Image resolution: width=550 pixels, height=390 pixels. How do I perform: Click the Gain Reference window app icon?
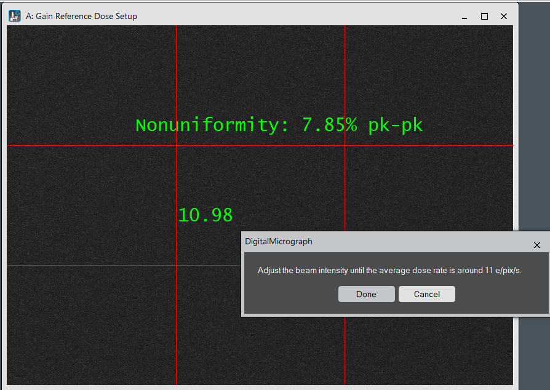pyautogui.click(x=14, y=16)
